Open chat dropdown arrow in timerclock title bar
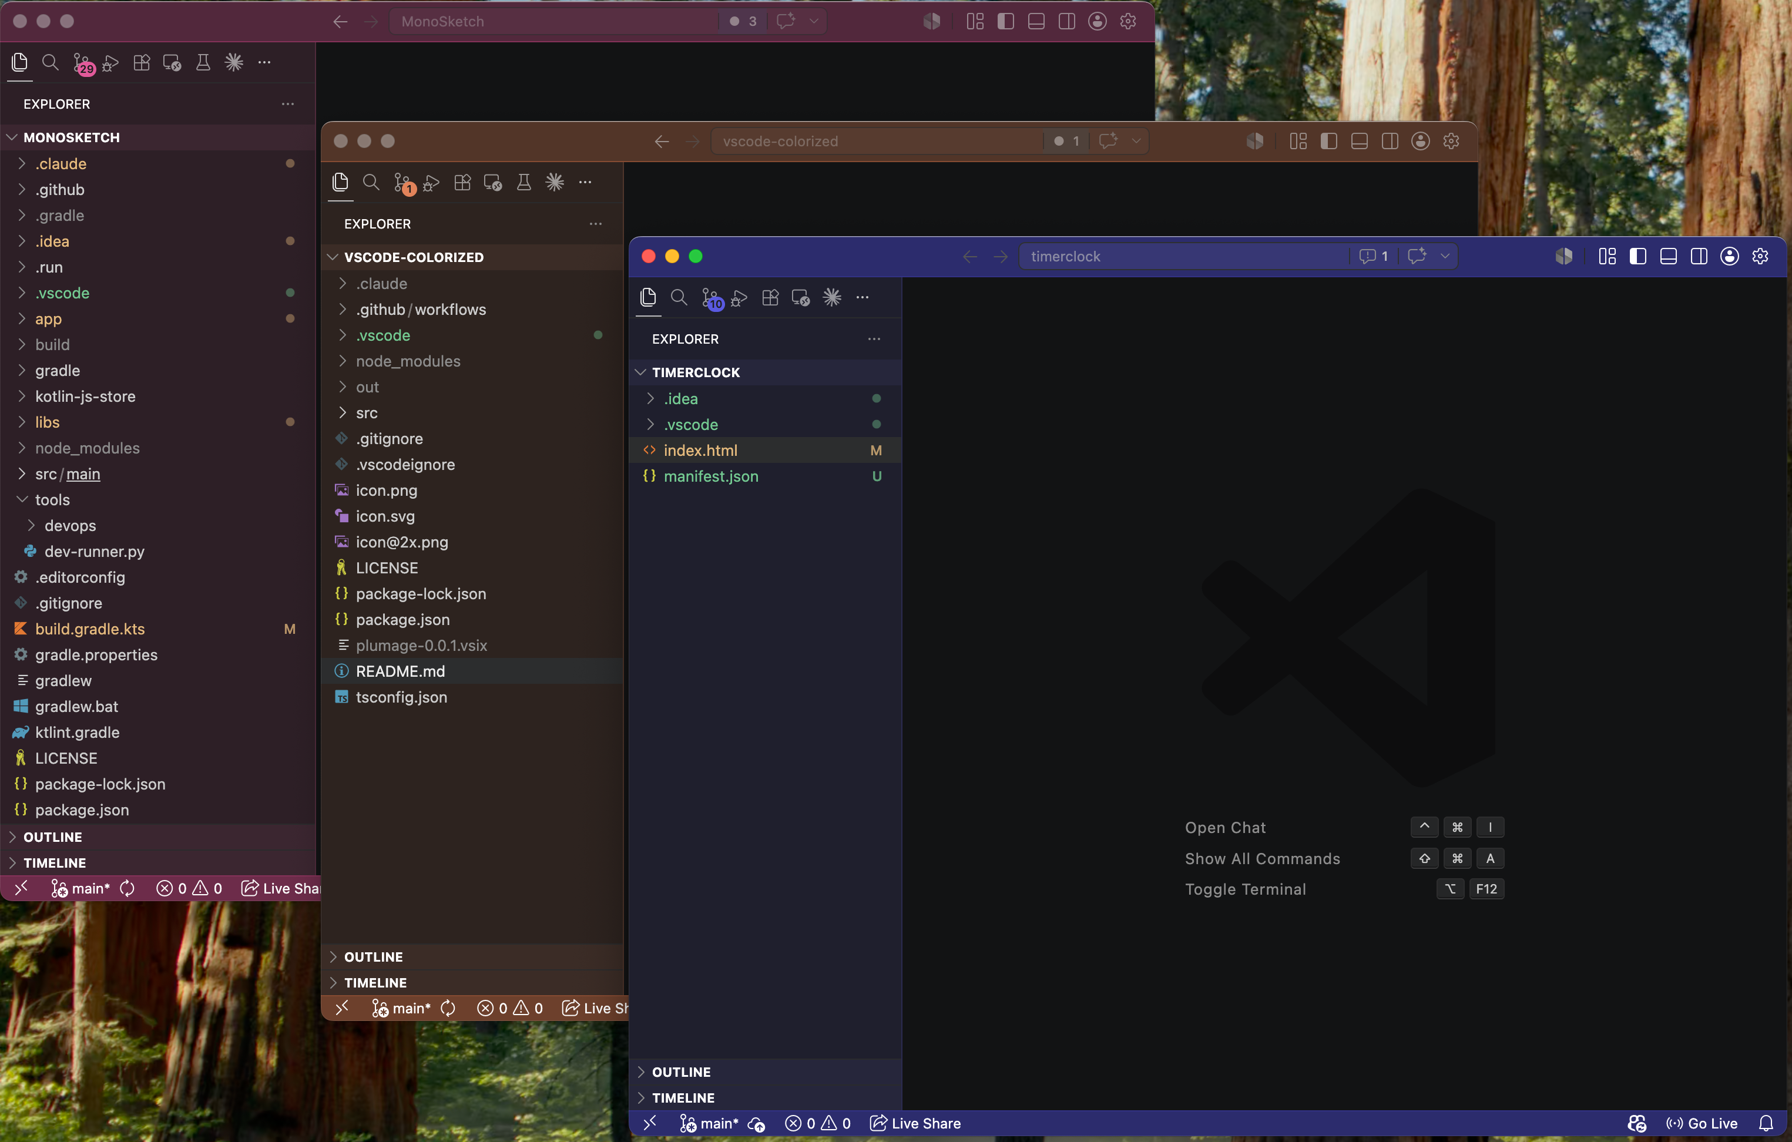The height and width of the screenshot is (1142, 1792). point(1444,257)
